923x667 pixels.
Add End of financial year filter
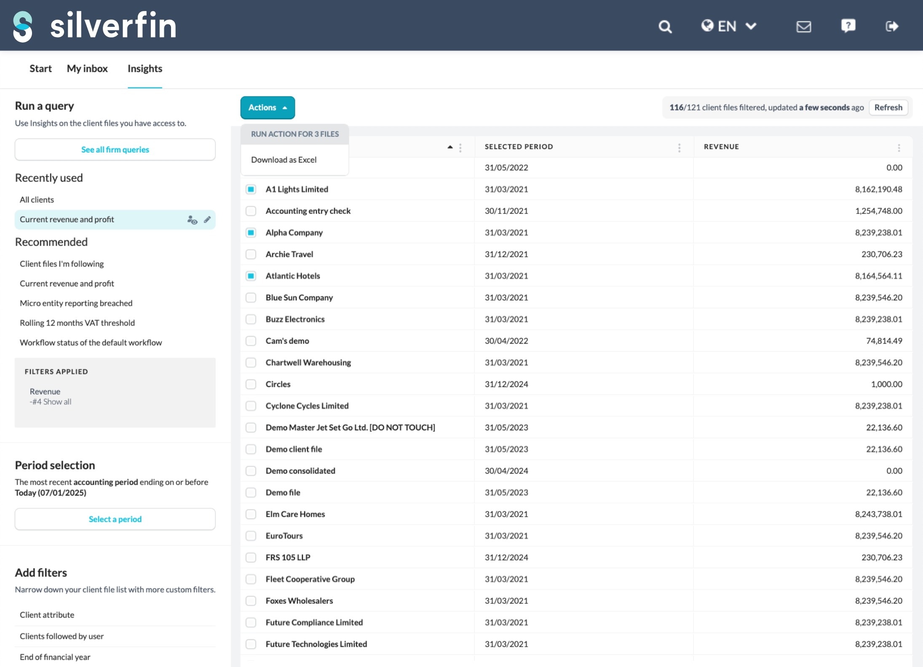[x=55, y=657]
